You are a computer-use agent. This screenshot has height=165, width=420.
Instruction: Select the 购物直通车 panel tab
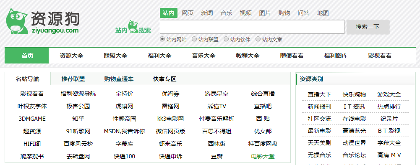click(119, 79)
